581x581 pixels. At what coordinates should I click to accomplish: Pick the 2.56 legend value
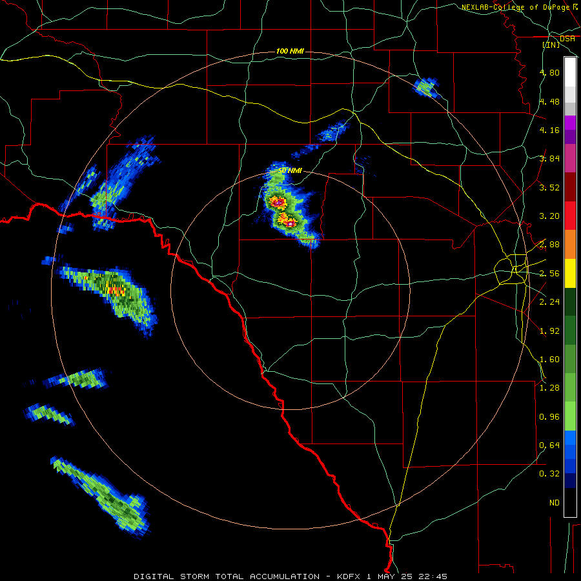[x=549, y=274]
